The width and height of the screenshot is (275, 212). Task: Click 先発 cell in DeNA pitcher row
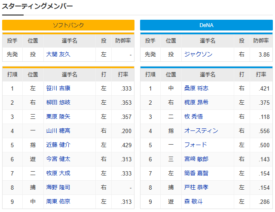[150, 55]
